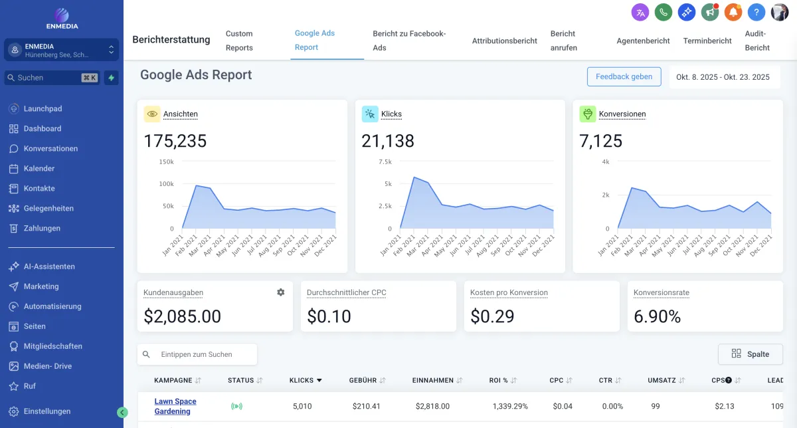Open the notifications bell icon
797x428 pixels.
coord(733,12)
